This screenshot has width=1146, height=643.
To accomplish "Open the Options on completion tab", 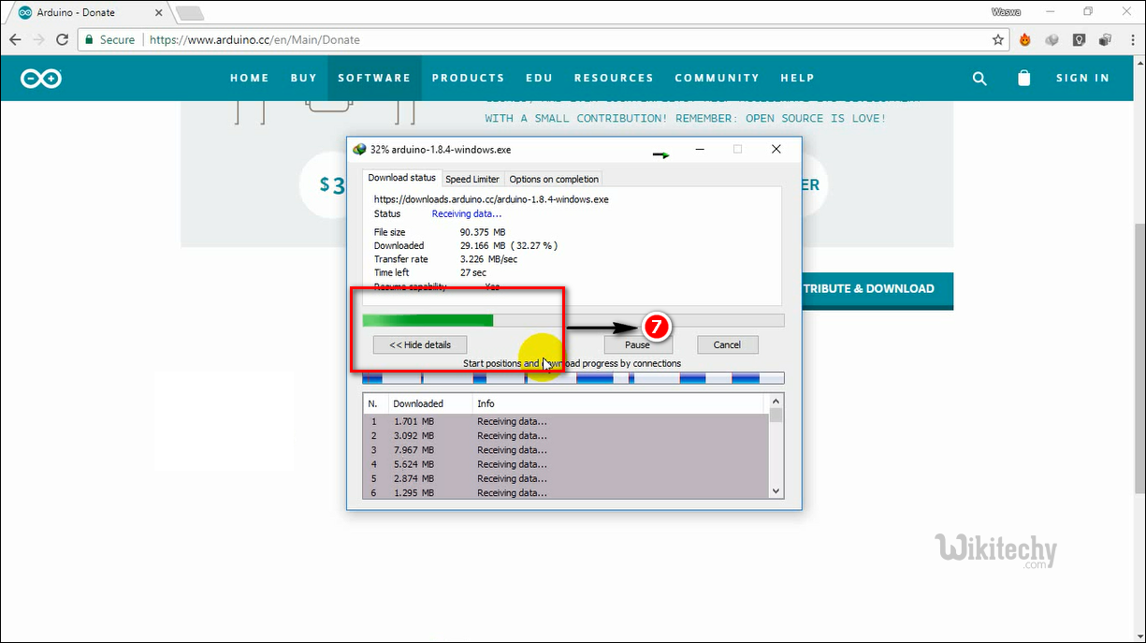I will (554, 179).
